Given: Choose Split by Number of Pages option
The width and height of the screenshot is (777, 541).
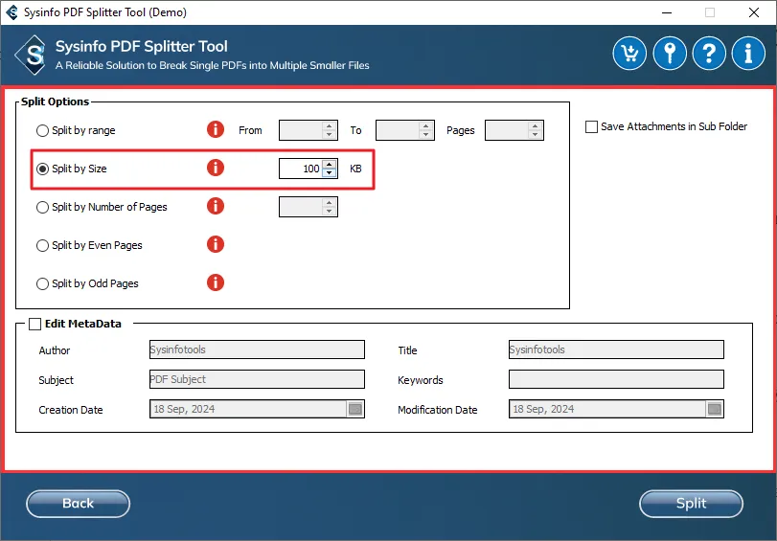Looking at the screenshot, I should (x=42, y=207).
